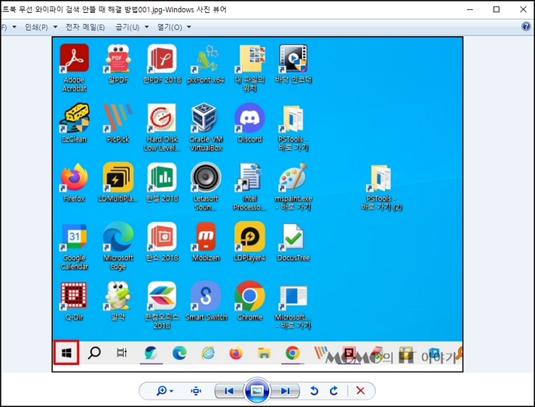Open Photo Viewer help icon
Screen dimensions: 535x407
526,26
